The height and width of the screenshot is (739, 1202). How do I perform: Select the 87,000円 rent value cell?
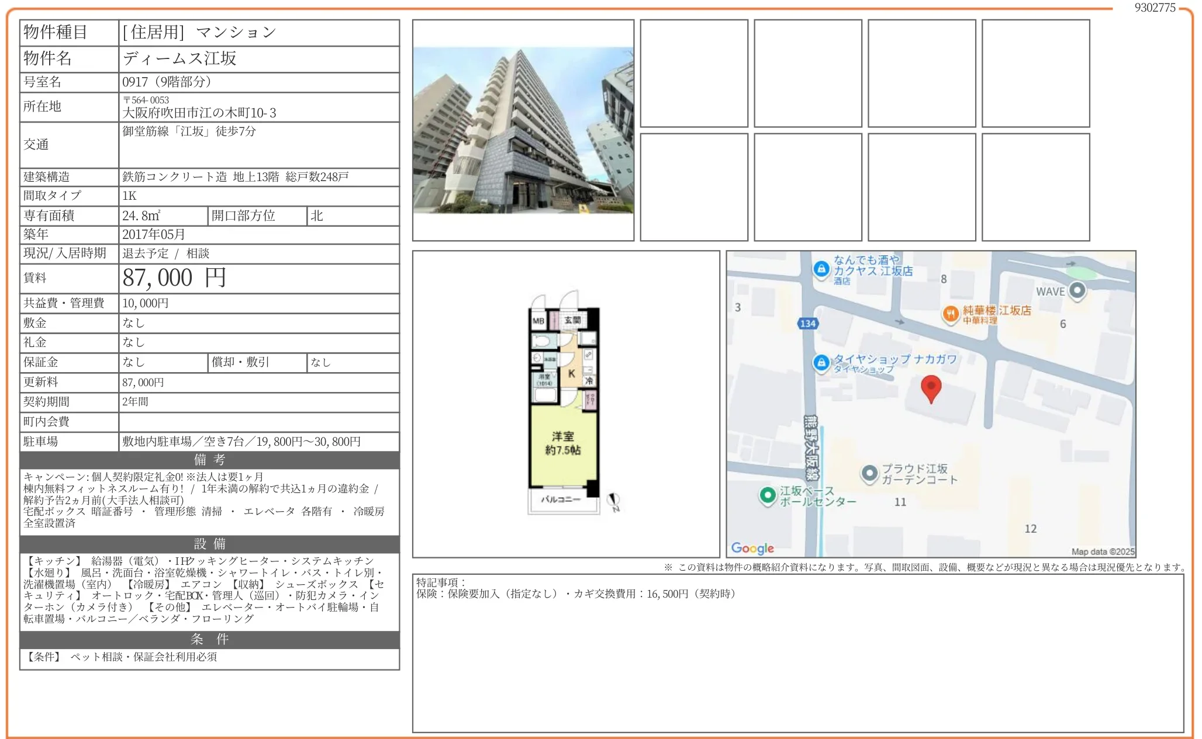(x=174, y=278)
